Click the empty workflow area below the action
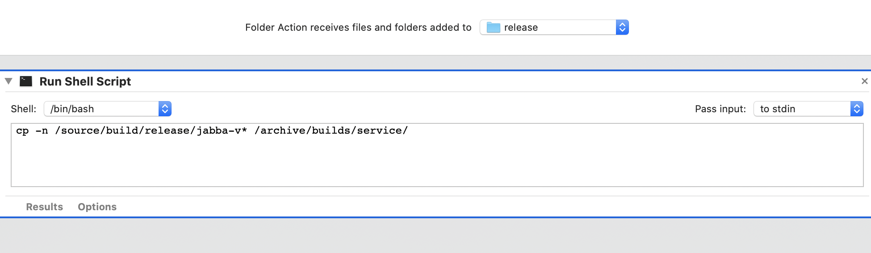This screenshot has width=871, height=253. coord(435,236)
